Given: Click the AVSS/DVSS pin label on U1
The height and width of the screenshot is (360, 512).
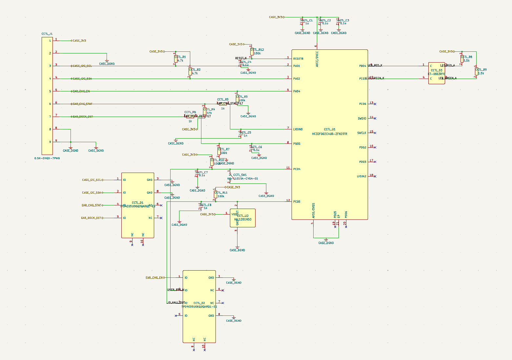Looking at the screenshot, I should point(314,211).
